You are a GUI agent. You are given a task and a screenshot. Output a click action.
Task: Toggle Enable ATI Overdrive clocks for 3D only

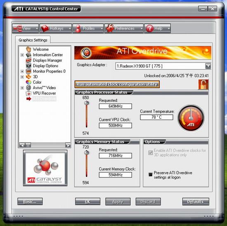151,153
